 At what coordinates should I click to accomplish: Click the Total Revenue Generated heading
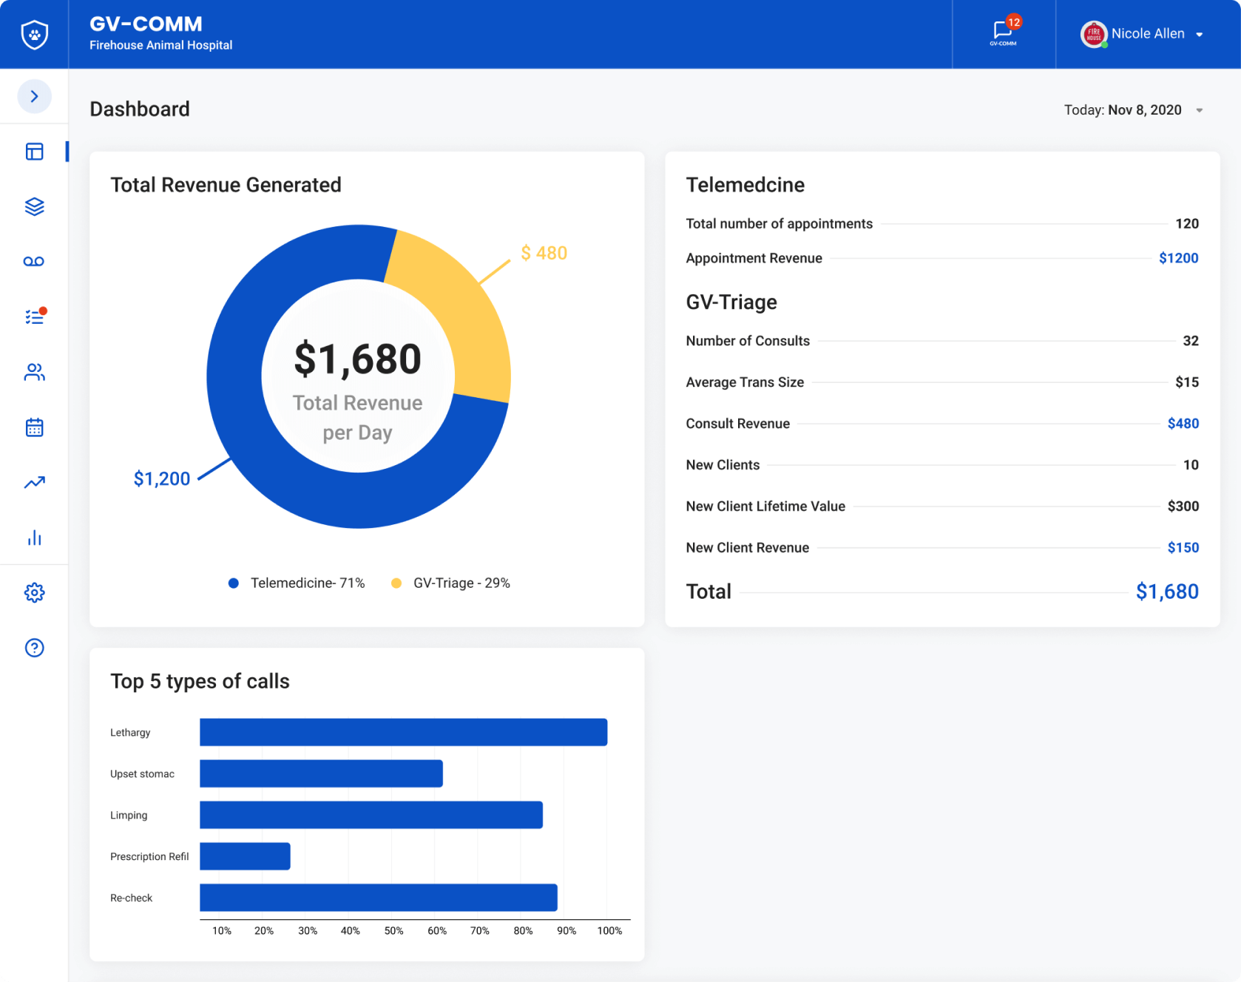pyautogui.click(x=226, y=185)
